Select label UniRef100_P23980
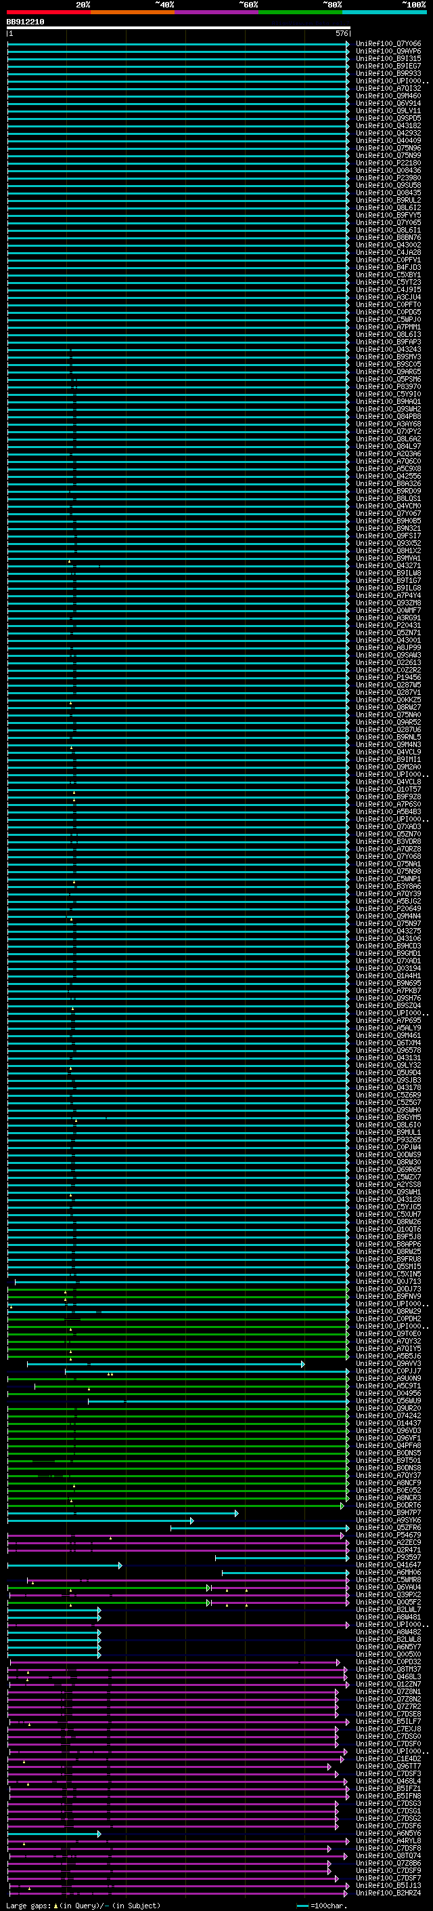 click(388, 178)
